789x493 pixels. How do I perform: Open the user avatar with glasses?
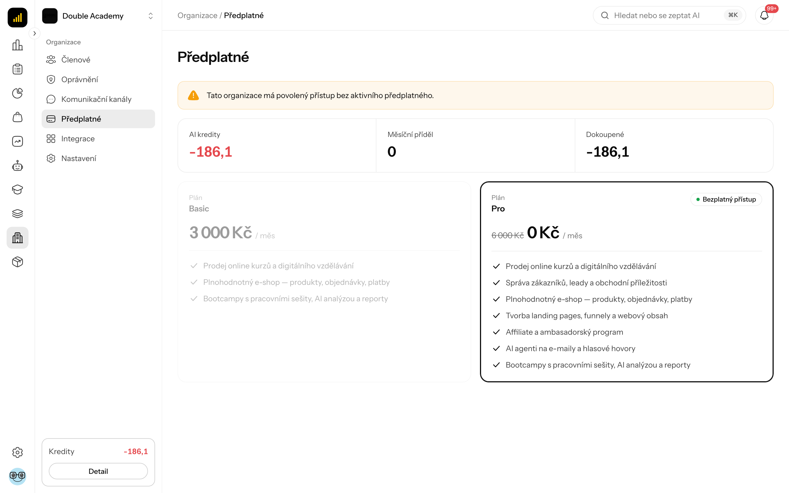click(17, 476)
